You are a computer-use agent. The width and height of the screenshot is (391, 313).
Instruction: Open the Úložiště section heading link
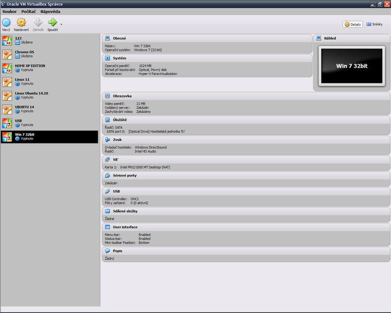(120, 120)
